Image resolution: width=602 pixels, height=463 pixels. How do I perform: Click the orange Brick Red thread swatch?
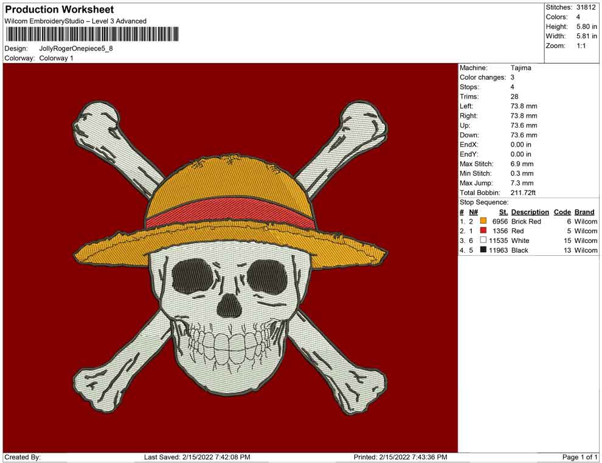pyautogui.click(x=483, y=221)
